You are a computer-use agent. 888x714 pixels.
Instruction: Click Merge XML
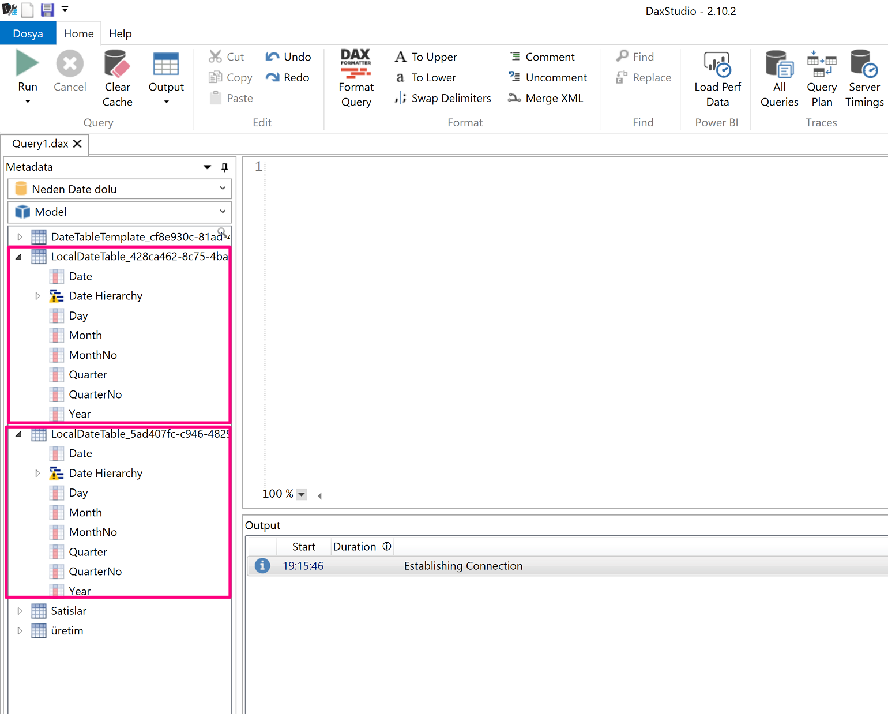coord(545,98)
